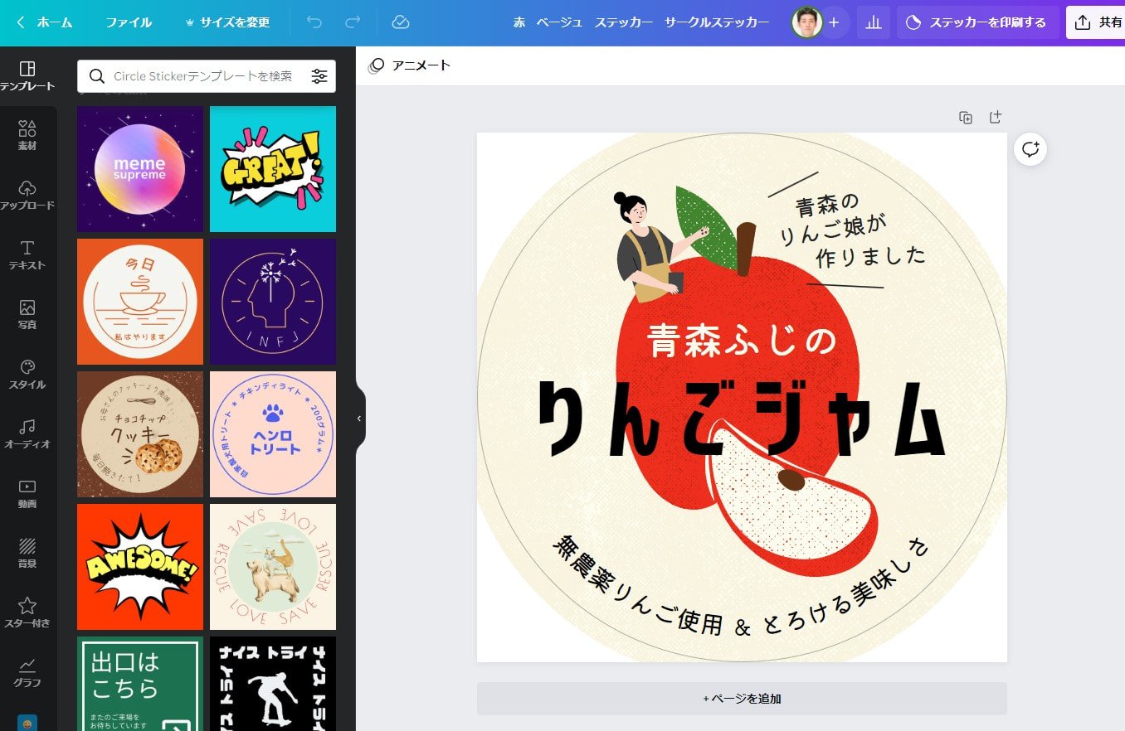
Task: Click the add page icon above canvas
Action: coord(996,118)
